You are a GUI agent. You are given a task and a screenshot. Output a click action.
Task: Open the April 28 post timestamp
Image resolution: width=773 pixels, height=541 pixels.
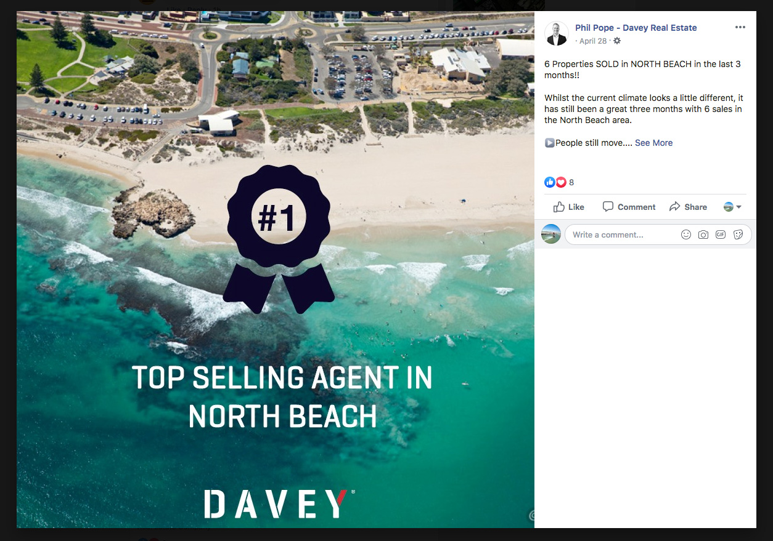(x=593, y=41)
